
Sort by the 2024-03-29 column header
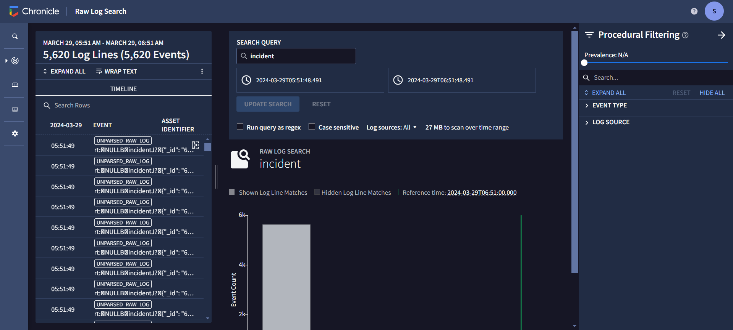pyautogui.click(x=66, y=125)
